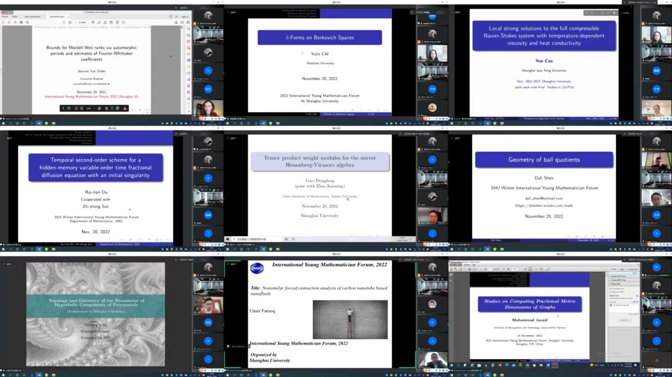Open the Comment pane in Adobe Reader
672x377 pixels.
[x=633, y=269]
